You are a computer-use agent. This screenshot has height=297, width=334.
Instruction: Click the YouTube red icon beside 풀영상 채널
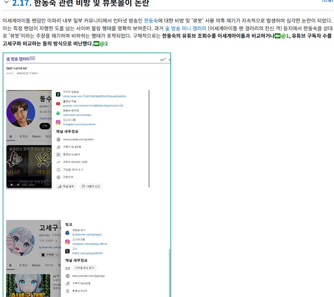(x=58, y=104)
